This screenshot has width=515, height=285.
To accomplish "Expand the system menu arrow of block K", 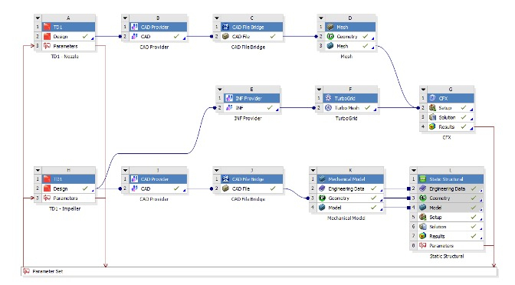I will pyautogui.click(x=313, y=170).
